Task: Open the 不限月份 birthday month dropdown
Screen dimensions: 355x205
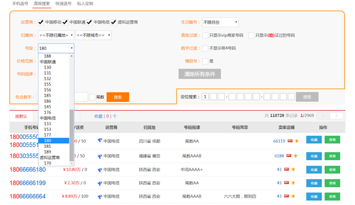Action: pos(220,22)
